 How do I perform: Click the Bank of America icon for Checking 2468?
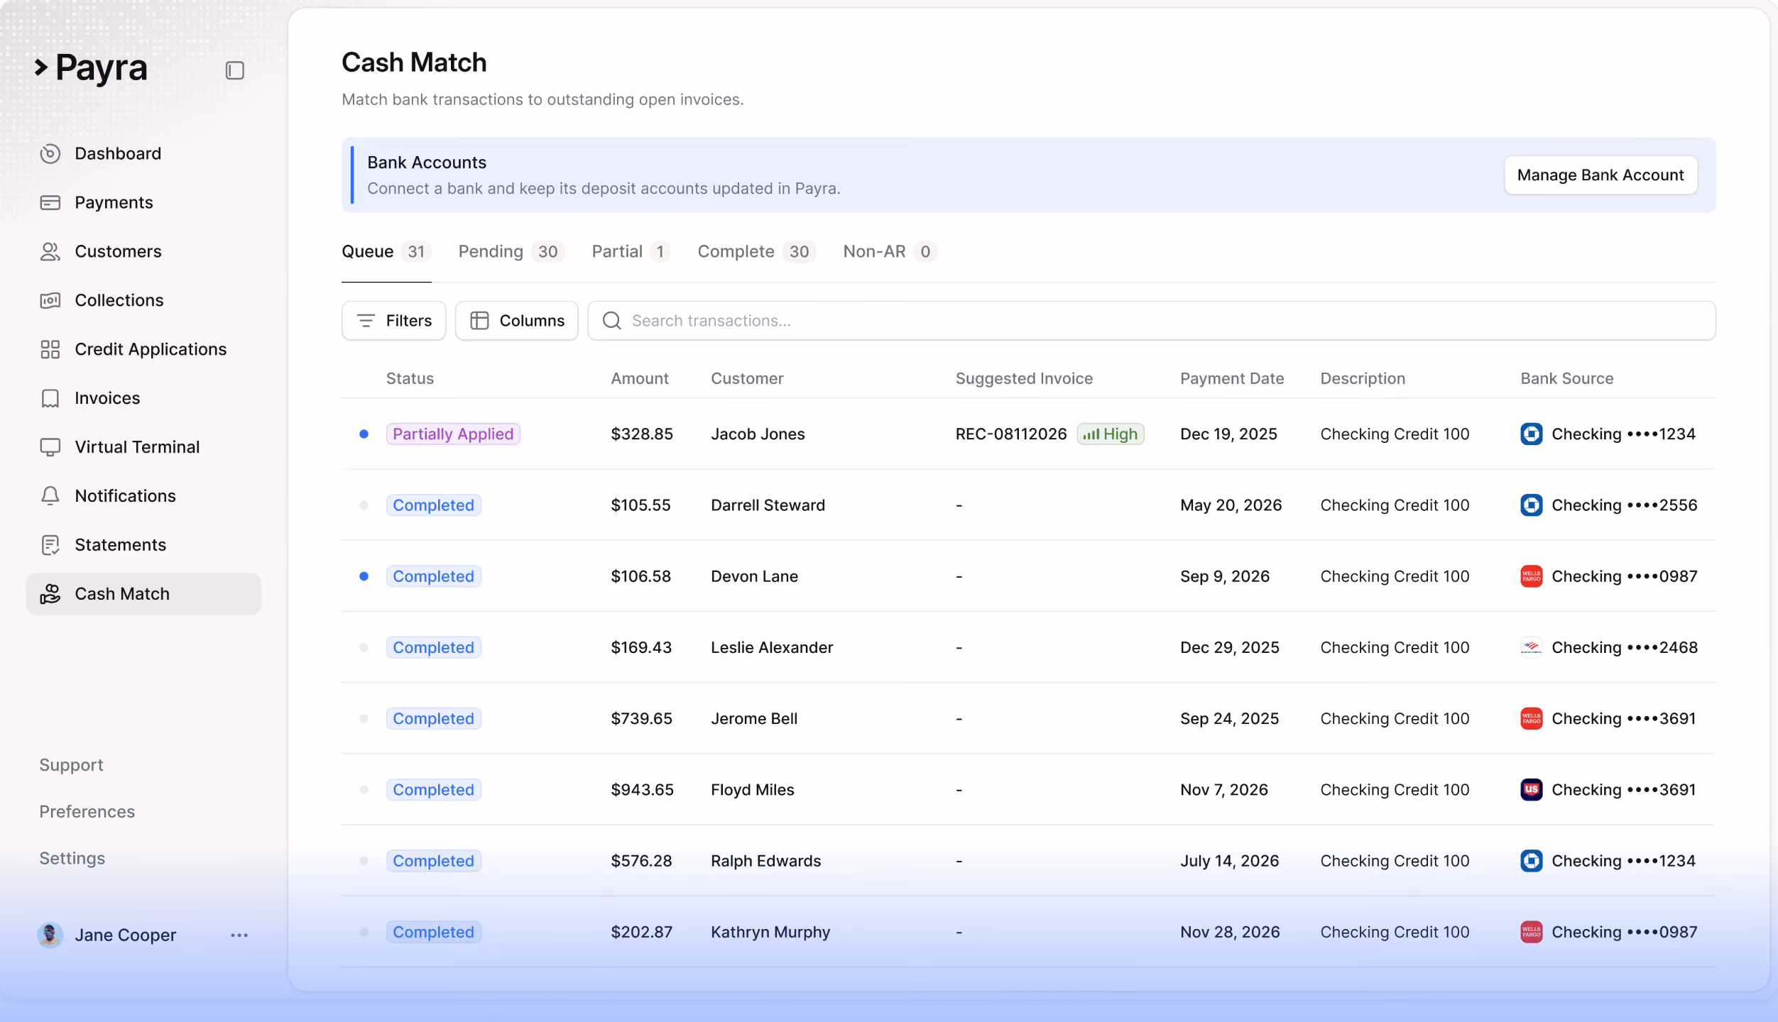(1532, 647)
